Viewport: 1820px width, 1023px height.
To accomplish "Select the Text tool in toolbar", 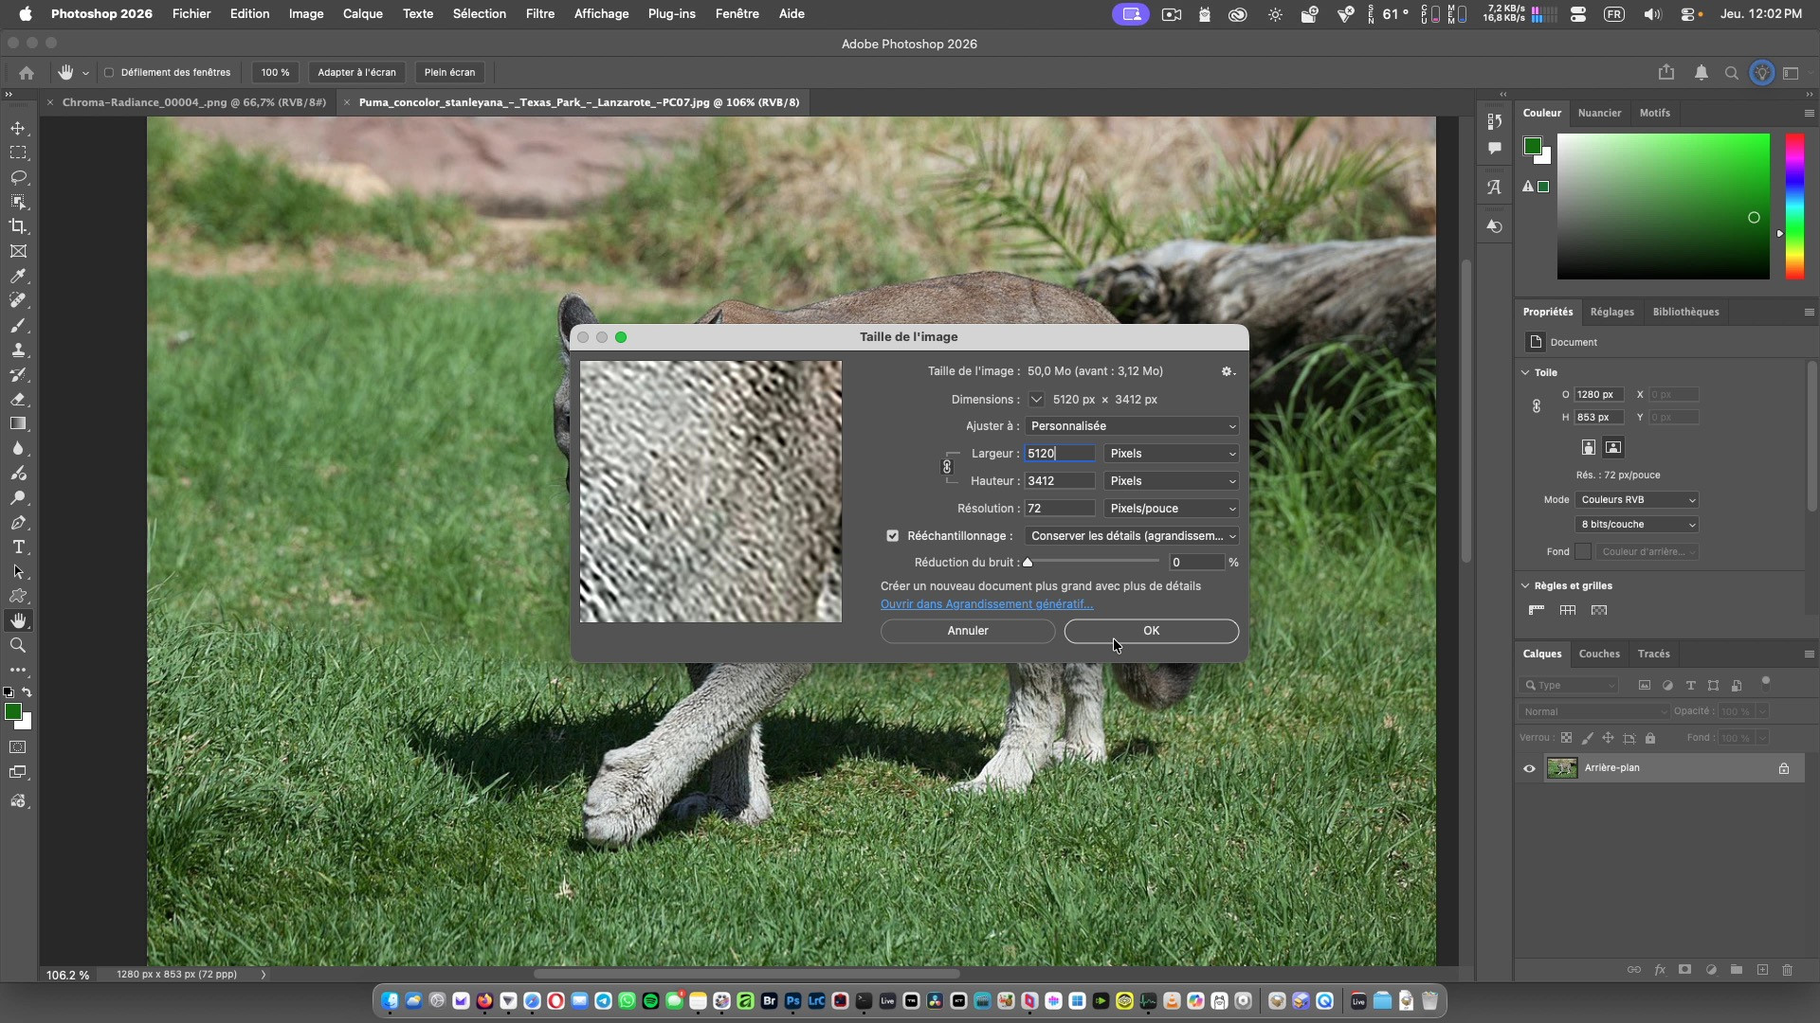I will 18,547.
